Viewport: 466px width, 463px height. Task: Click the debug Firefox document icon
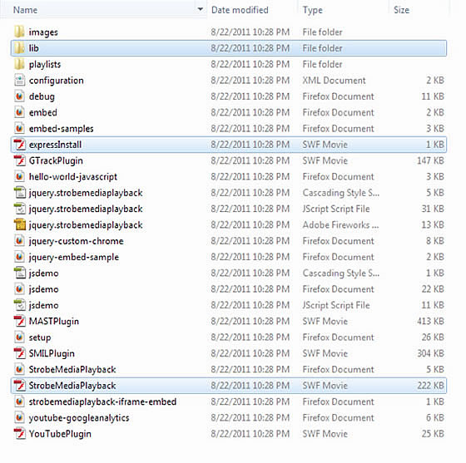[20, 96]
